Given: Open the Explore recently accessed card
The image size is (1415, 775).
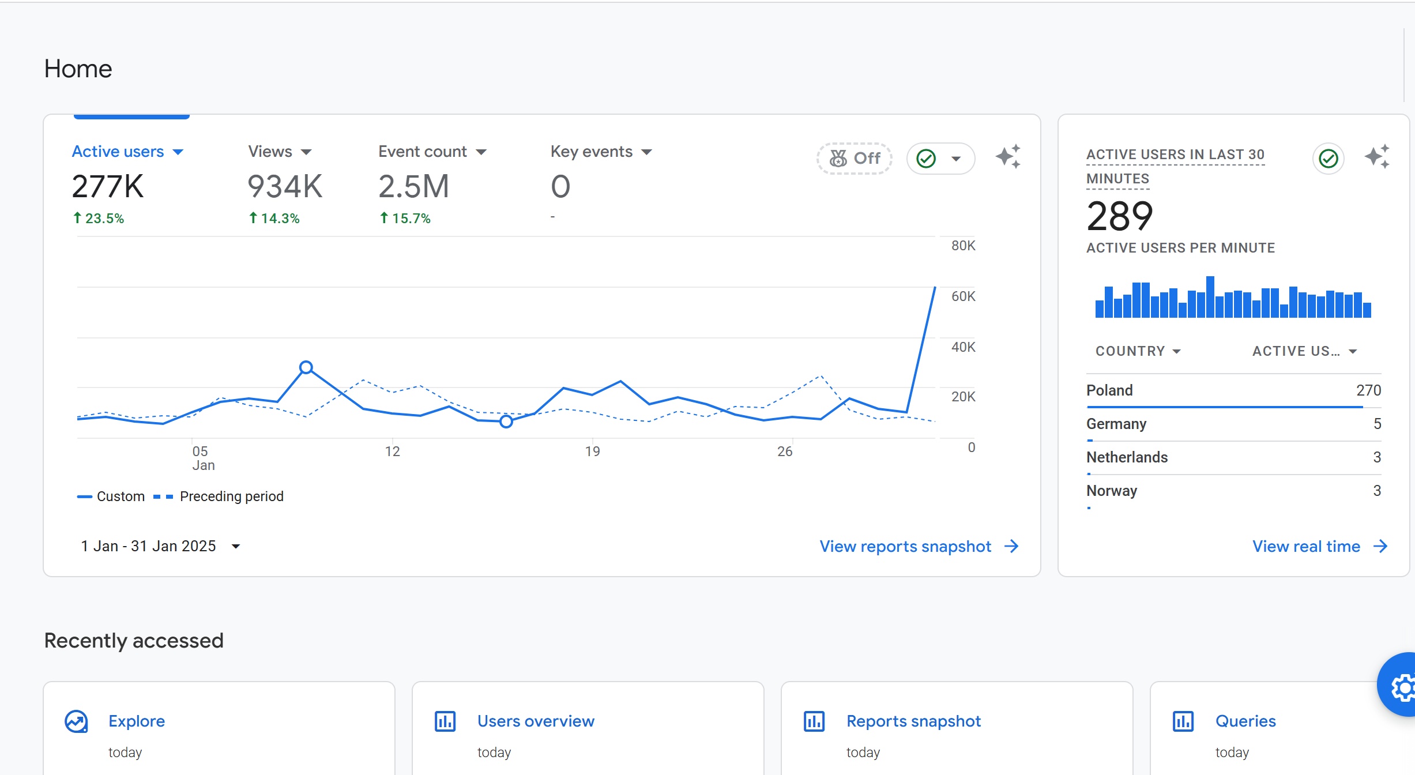Looking at the screenshot, I should pyautogui.click(x=219, y=729).
